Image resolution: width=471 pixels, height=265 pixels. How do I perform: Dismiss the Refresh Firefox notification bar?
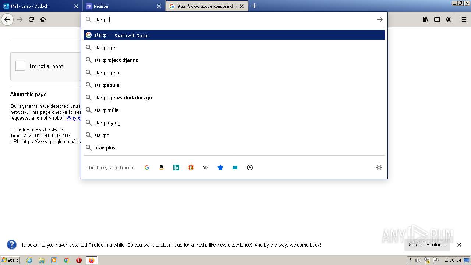tap(459, 245)
